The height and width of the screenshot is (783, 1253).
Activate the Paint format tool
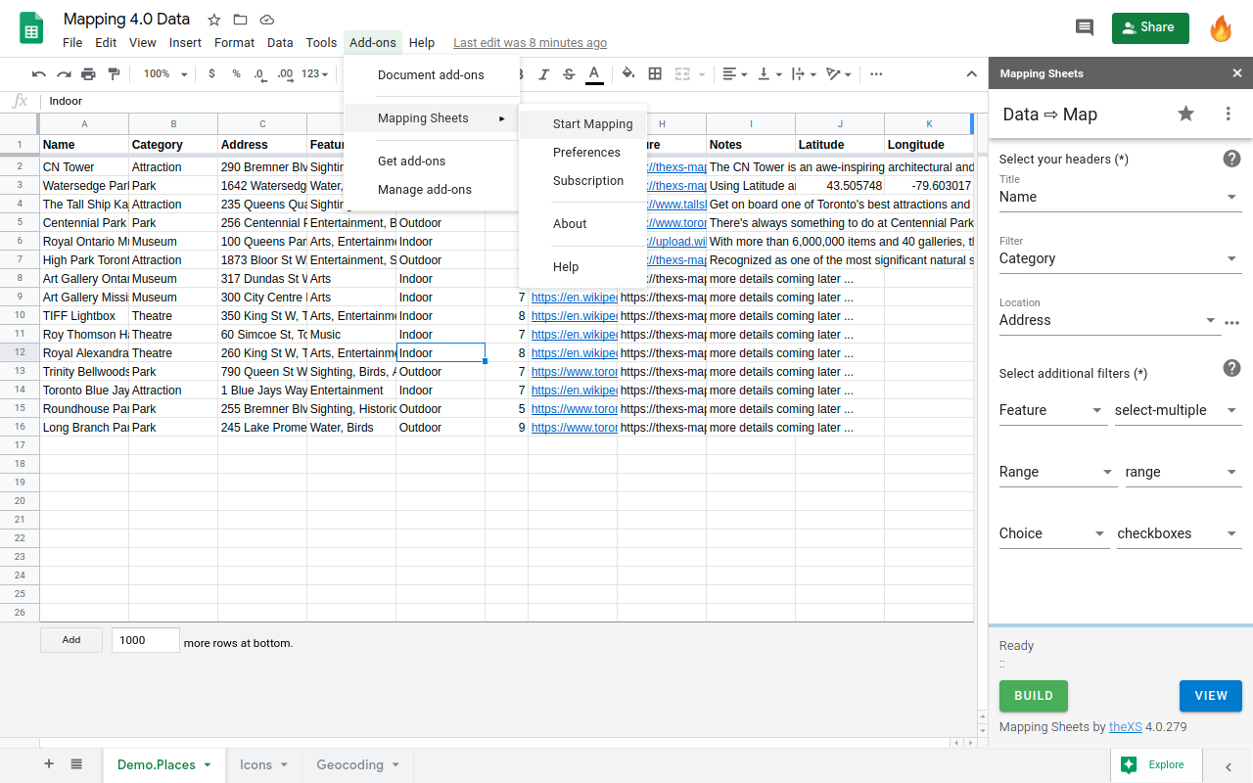tap(114, 73)
